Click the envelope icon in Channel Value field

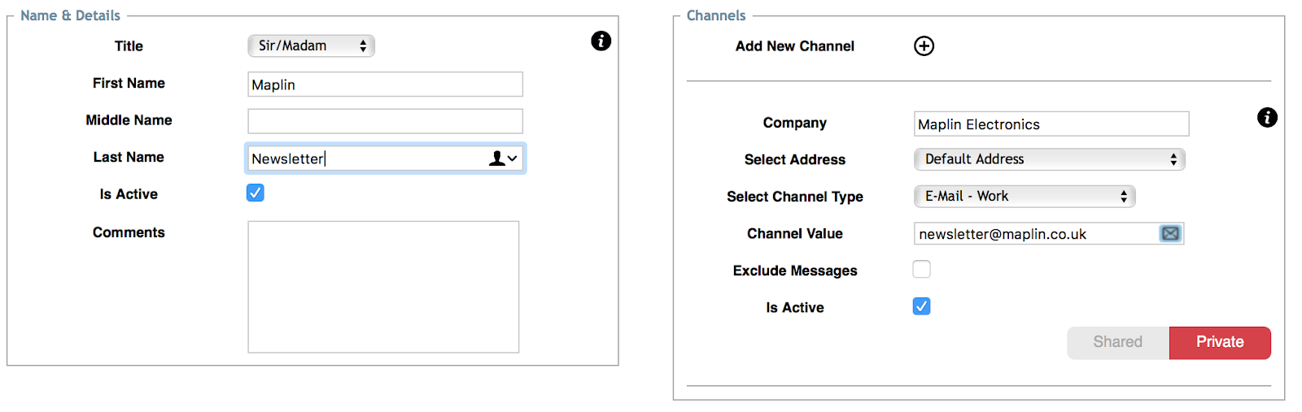click(1170, 234)
